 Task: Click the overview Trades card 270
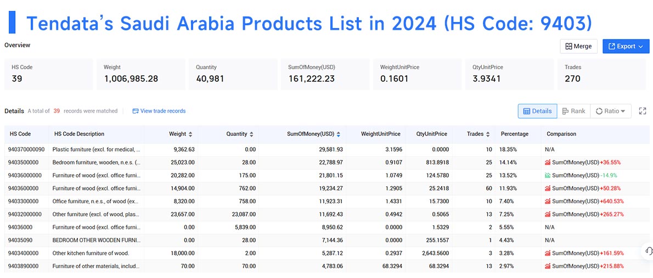pos(601,74)
